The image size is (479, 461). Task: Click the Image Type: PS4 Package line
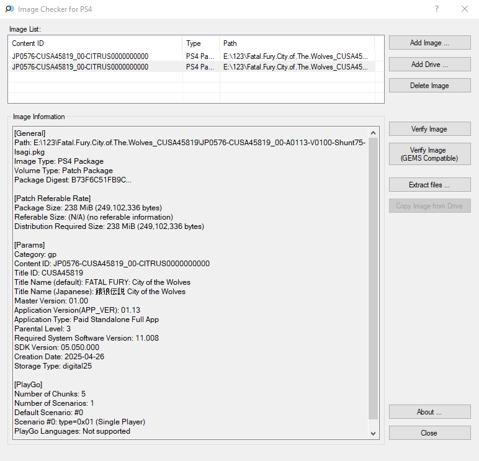click(59, 161)
